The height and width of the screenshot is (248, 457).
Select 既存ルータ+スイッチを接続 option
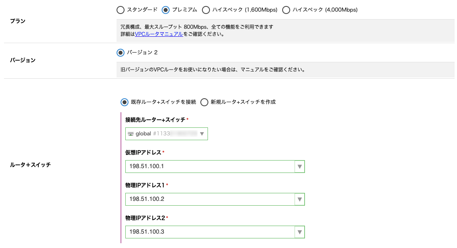124,102
